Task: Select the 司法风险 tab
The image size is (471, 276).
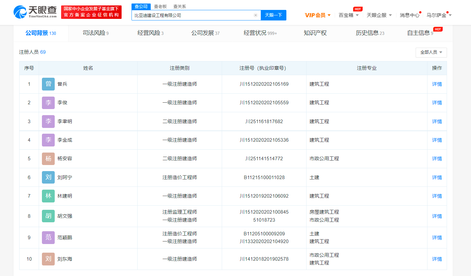Action: click(96, 33)
